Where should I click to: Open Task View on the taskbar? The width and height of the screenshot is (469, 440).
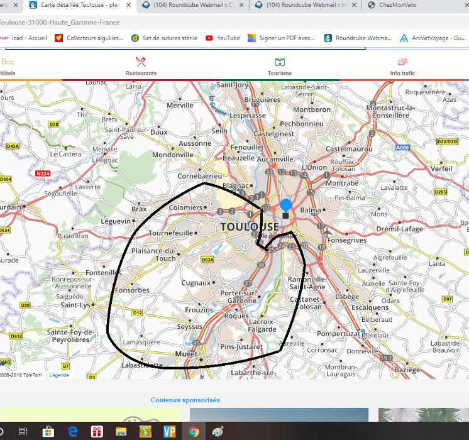23,431
